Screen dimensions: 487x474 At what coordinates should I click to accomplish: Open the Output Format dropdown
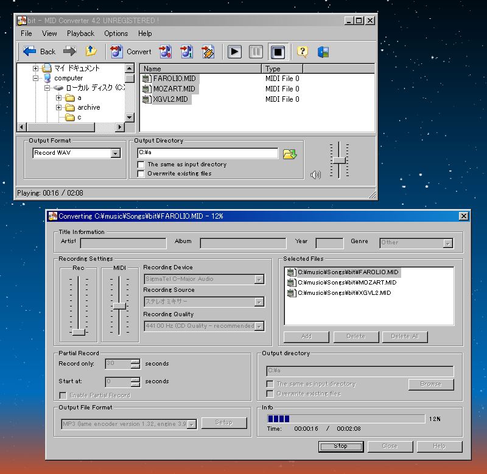[x=116, y=154]
